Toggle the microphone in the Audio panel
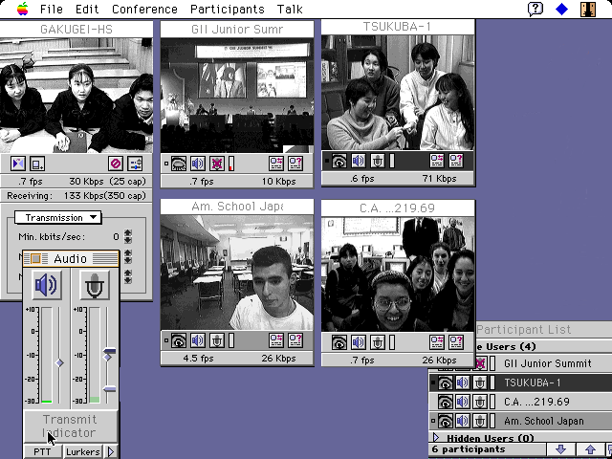The height and width of the screenshot is (459, 612). pos(94,285)
